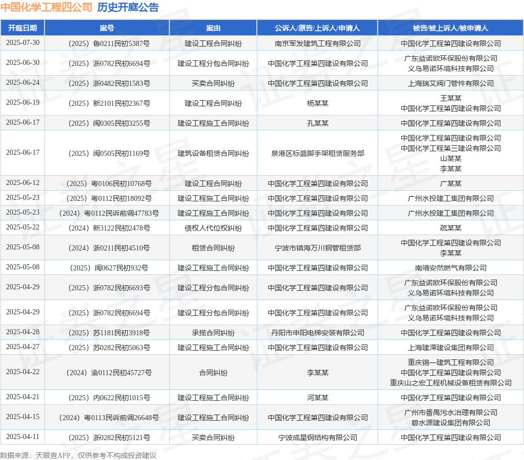The height and width of the screenshot is (460, 524).
Task: Select the date cell 2025-04-21
Action: tap(23, 397)
